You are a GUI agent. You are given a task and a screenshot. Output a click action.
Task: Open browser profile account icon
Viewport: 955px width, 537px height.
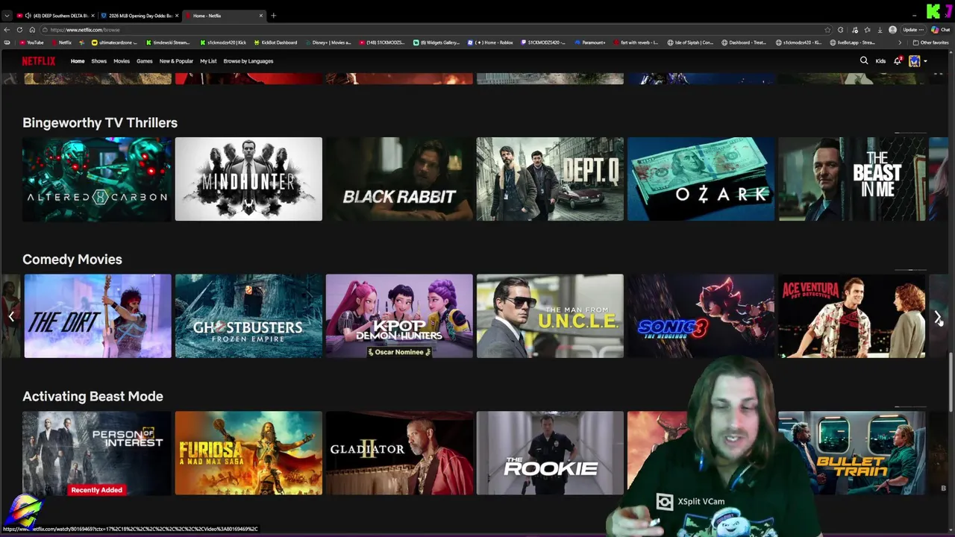[x=893, y=30]
